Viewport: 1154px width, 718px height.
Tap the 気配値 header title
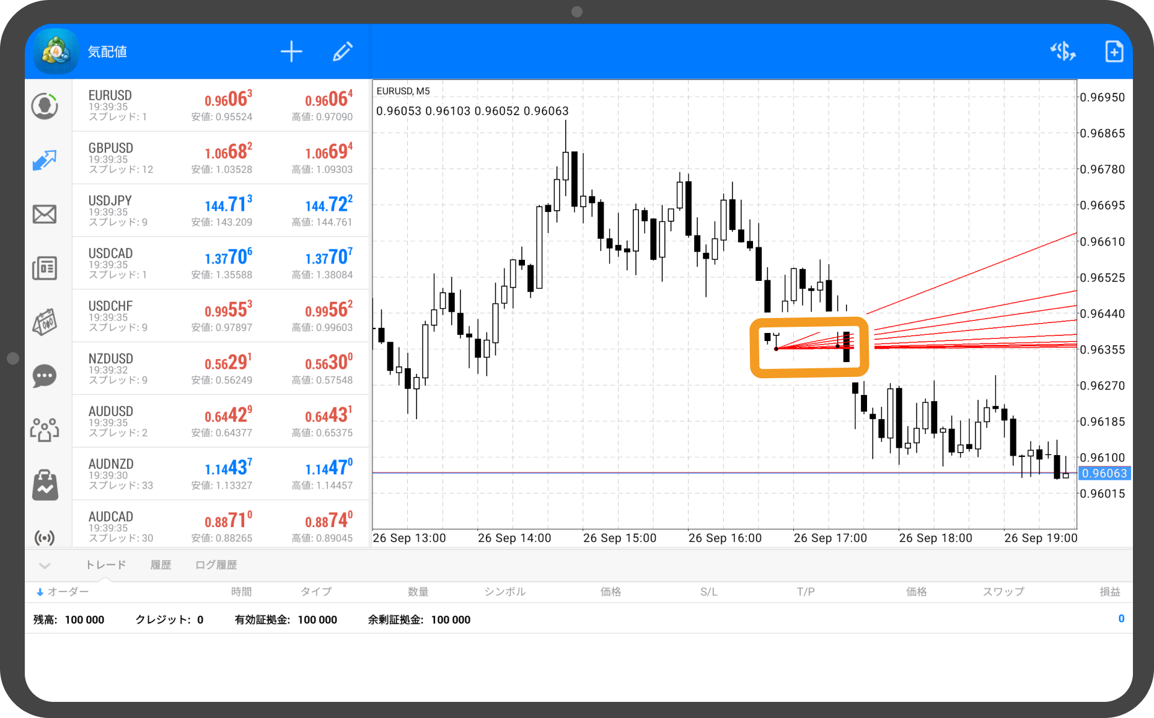[x=107, y=51]
